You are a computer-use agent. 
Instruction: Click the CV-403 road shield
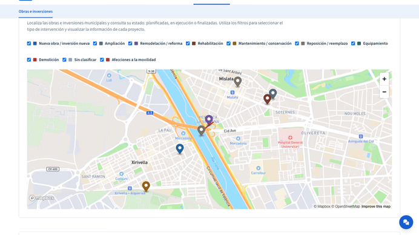tap(53, 169)
